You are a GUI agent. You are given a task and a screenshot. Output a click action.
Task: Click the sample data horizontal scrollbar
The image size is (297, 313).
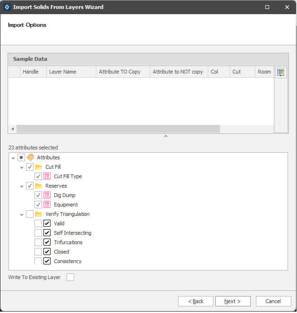click(118, 129)
